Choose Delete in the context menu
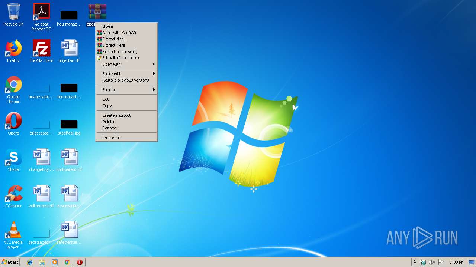Viewport: 476px width, 267px height. [126, 122]
